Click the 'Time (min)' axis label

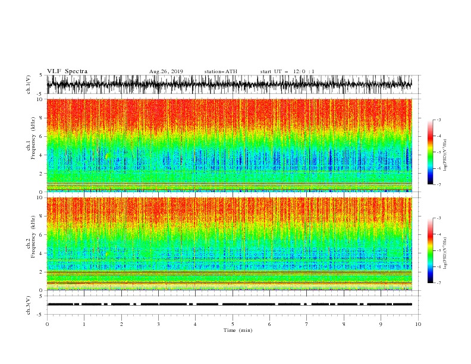coord(238,330)
